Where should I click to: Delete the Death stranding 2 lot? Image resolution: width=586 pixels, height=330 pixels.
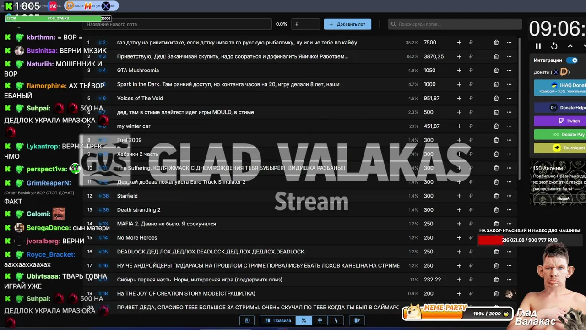coord(496,210)
